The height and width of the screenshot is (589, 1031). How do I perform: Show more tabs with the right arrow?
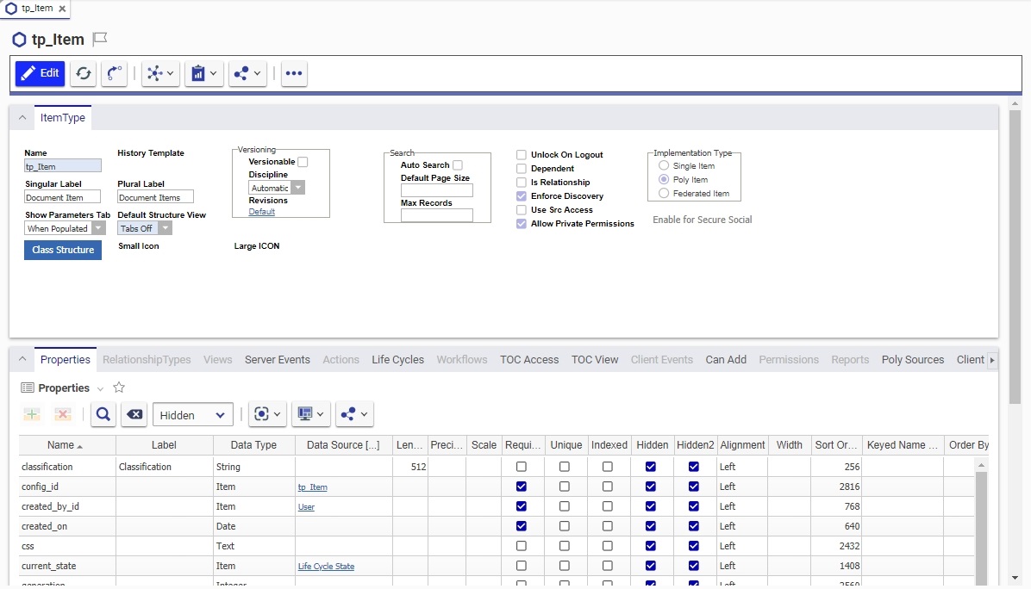coord(992,360)
